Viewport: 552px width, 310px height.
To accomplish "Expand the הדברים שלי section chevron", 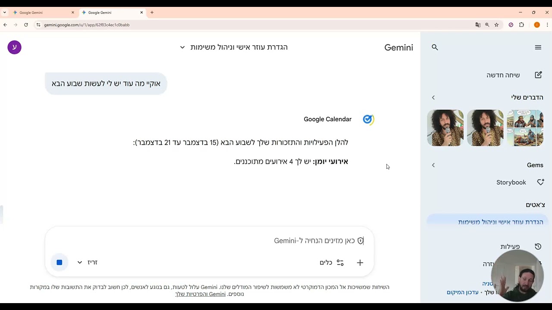I will click(433, 98).
